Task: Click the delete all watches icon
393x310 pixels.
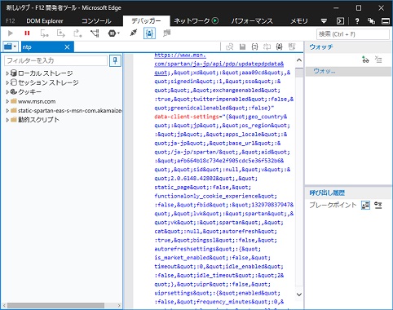Action: [x=378, y=60]
